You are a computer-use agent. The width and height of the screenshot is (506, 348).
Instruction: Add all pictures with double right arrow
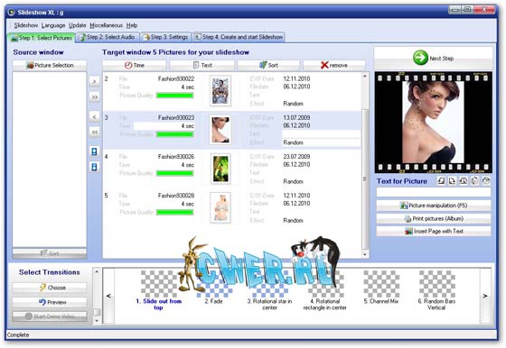94,96
